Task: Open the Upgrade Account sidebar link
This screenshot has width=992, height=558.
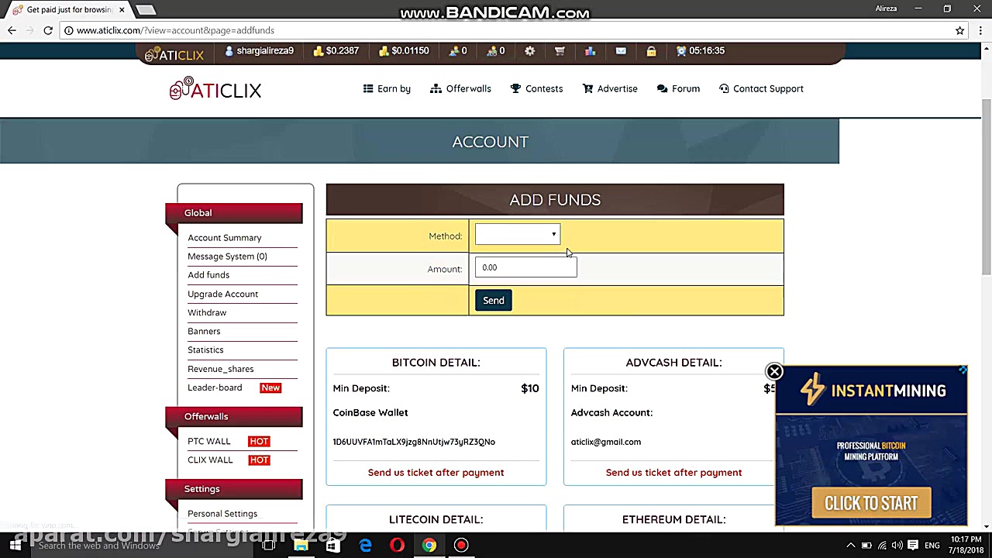Action: coord(222,294)
